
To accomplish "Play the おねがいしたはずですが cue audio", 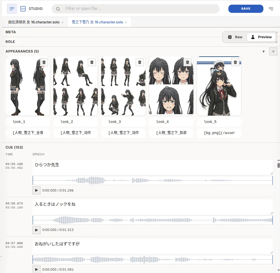I will coord(36,269).
